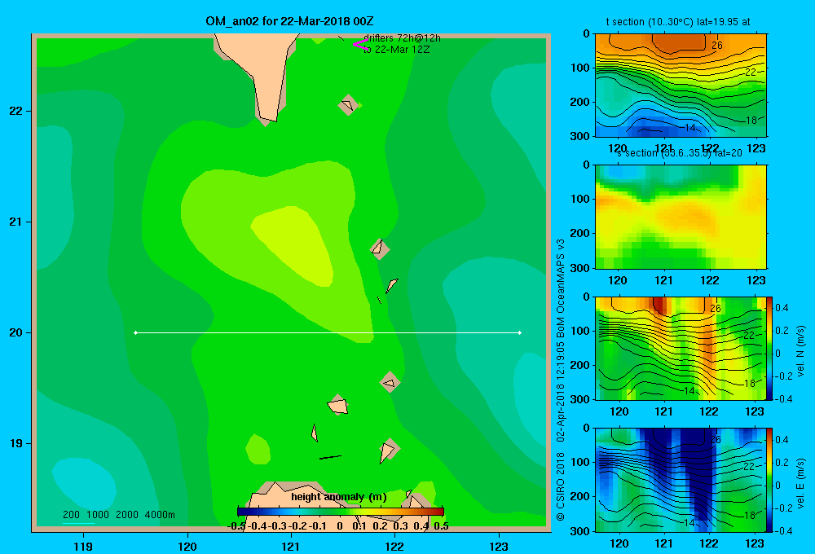Click the vel. E color bar
The image size is (815, 554).
[769, 480]
